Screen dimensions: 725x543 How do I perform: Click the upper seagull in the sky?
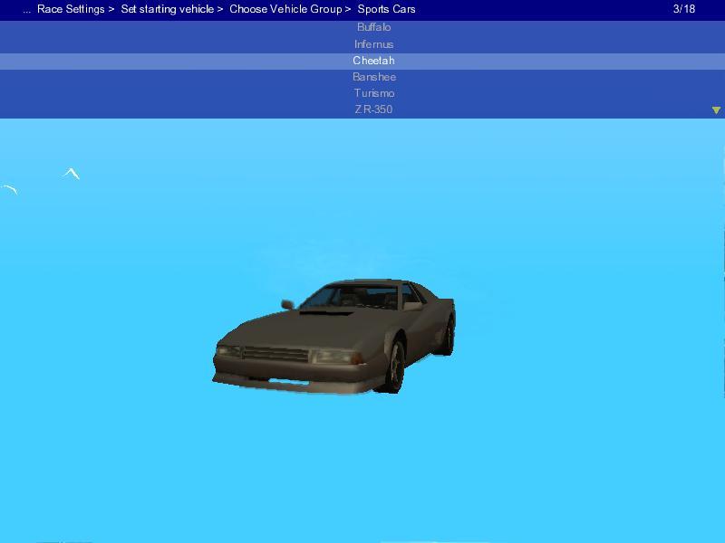point(72,173)
